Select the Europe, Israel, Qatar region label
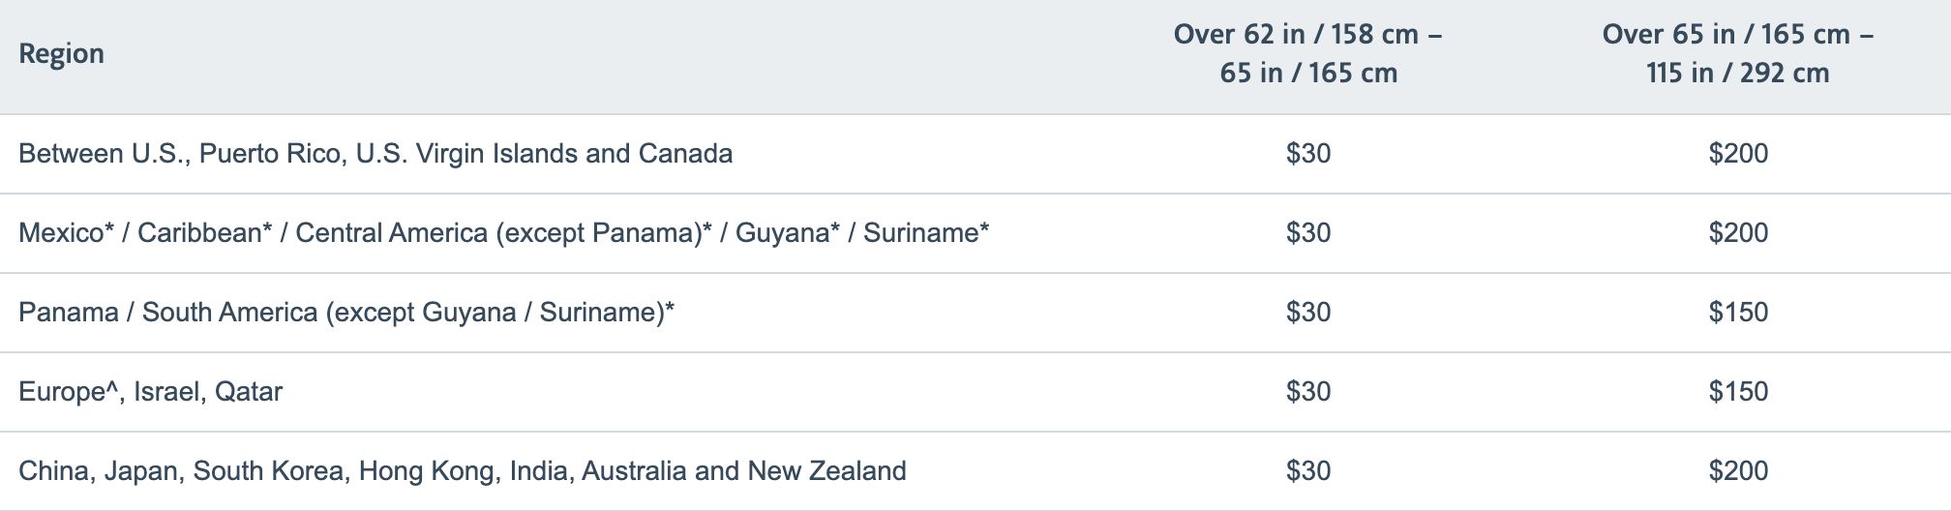The height and width of the screenshot is (511, 1951). [151, 392]
